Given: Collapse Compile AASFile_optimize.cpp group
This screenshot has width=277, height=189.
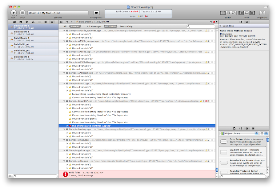Looking at the screenshot, I should (64, 31).
